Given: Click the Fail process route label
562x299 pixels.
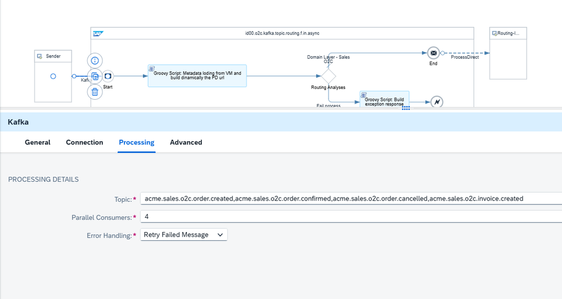Looking at the screenshot, I should click(329, 105).
